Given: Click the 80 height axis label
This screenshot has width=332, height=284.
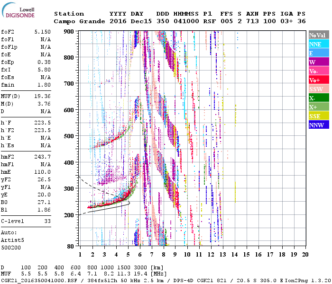Looking at the screenshot, I should 71,247.
